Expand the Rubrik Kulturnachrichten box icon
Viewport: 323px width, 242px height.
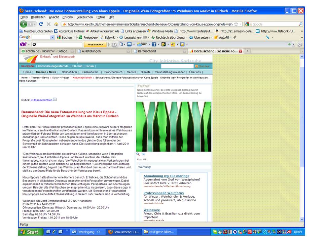[55, 100]
